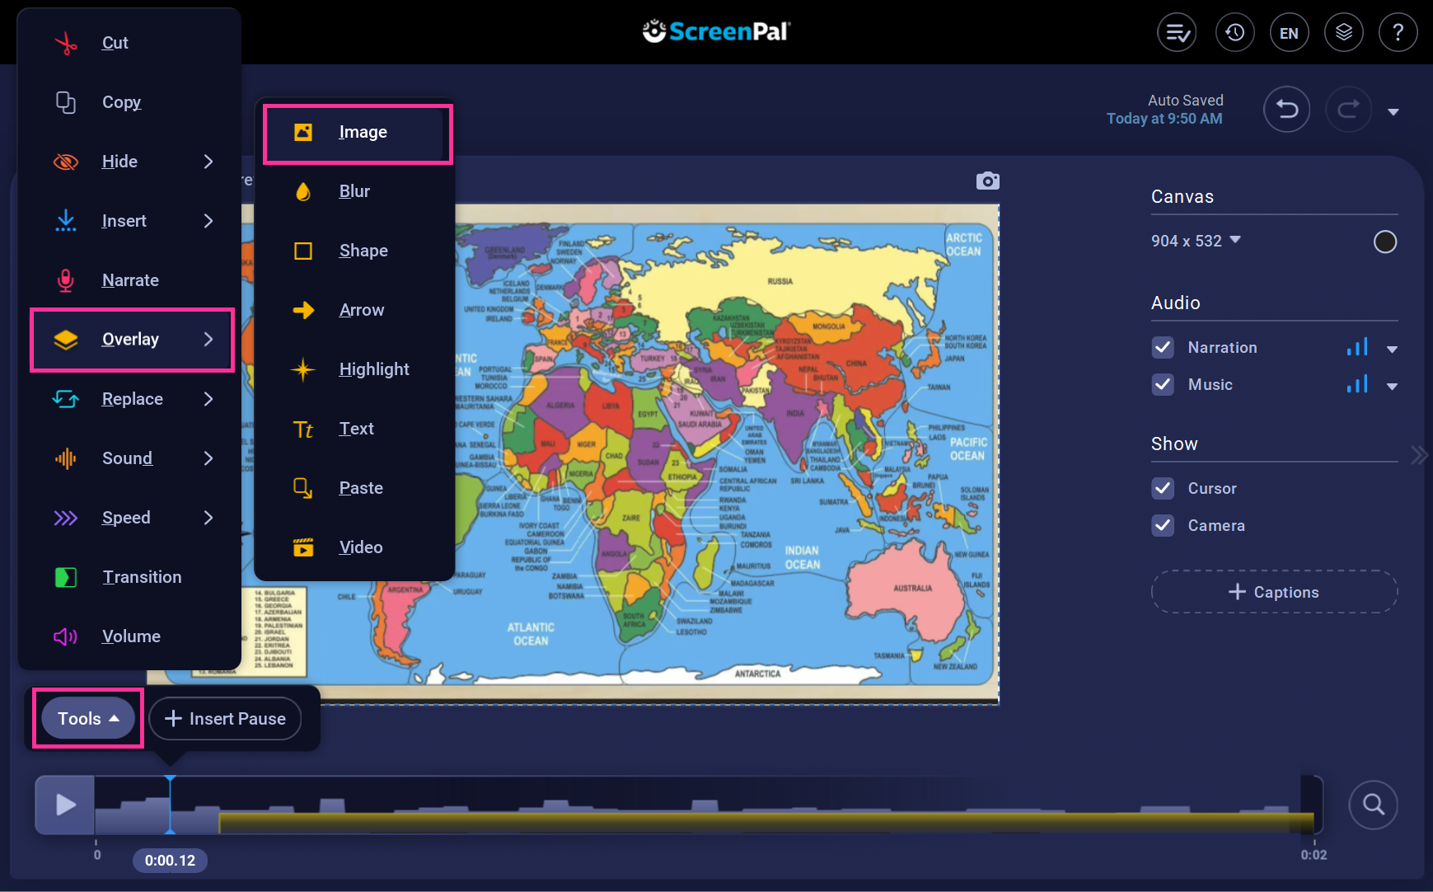
Task: Open help via question mark icon
Action: pos(1398,33)
